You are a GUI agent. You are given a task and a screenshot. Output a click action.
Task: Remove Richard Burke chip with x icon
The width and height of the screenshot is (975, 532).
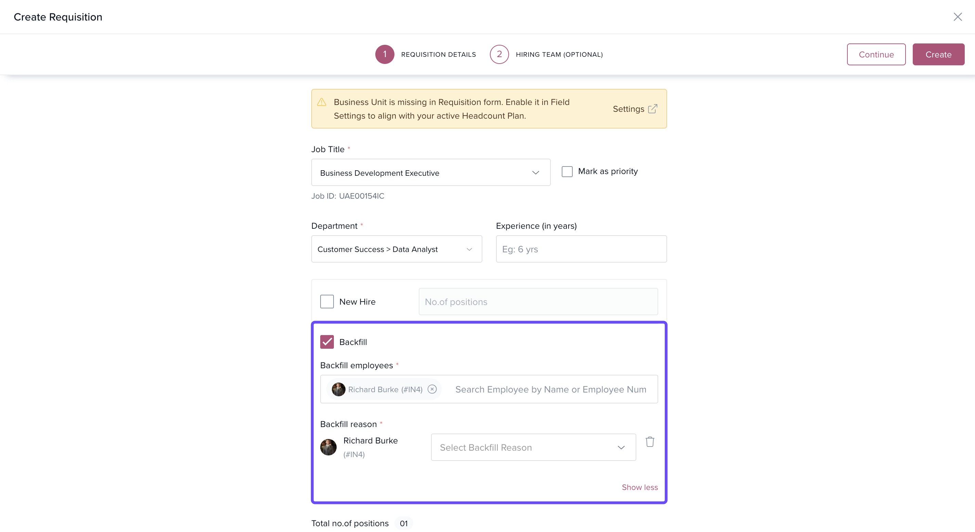coord(432,389)
